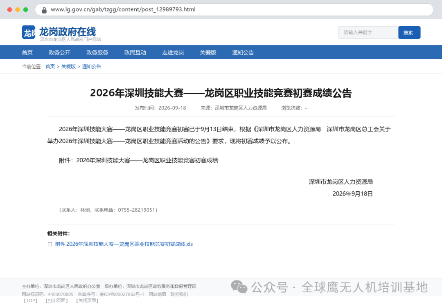Open the 通知公告 navigation menu item
This screenshot has height=305, width=442.
[x=243, y=52]
